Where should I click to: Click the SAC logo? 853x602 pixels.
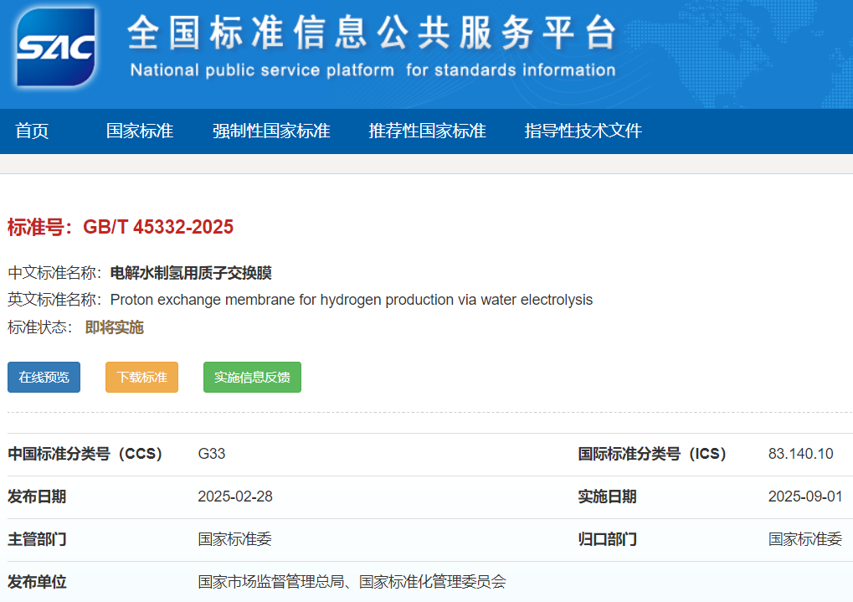(55, 49)
